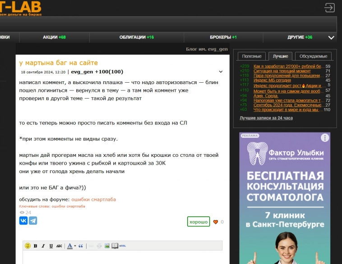
Task: Open 'Лучшие записи за 24 часа' link
Action: (x=266, y=118)
